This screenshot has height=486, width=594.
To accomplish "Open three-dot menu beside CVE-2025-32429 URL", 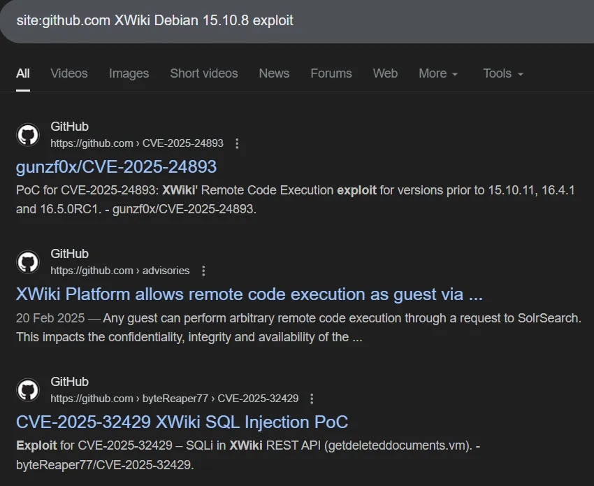I will point(312,399).
